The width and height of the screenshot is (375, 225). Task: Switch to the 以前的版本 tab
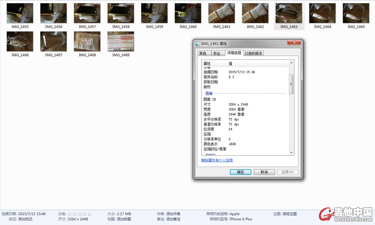point(253,53)
